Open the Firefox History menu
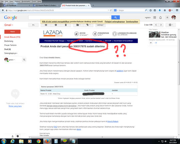The image size is (180, 144). click(17, 1)
